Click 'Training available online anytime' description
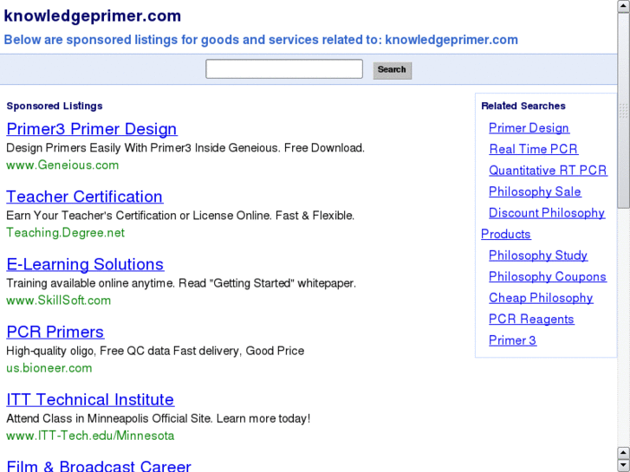Image resolution: width=630 pixels, height=472 pixels. tap(181, 283)
